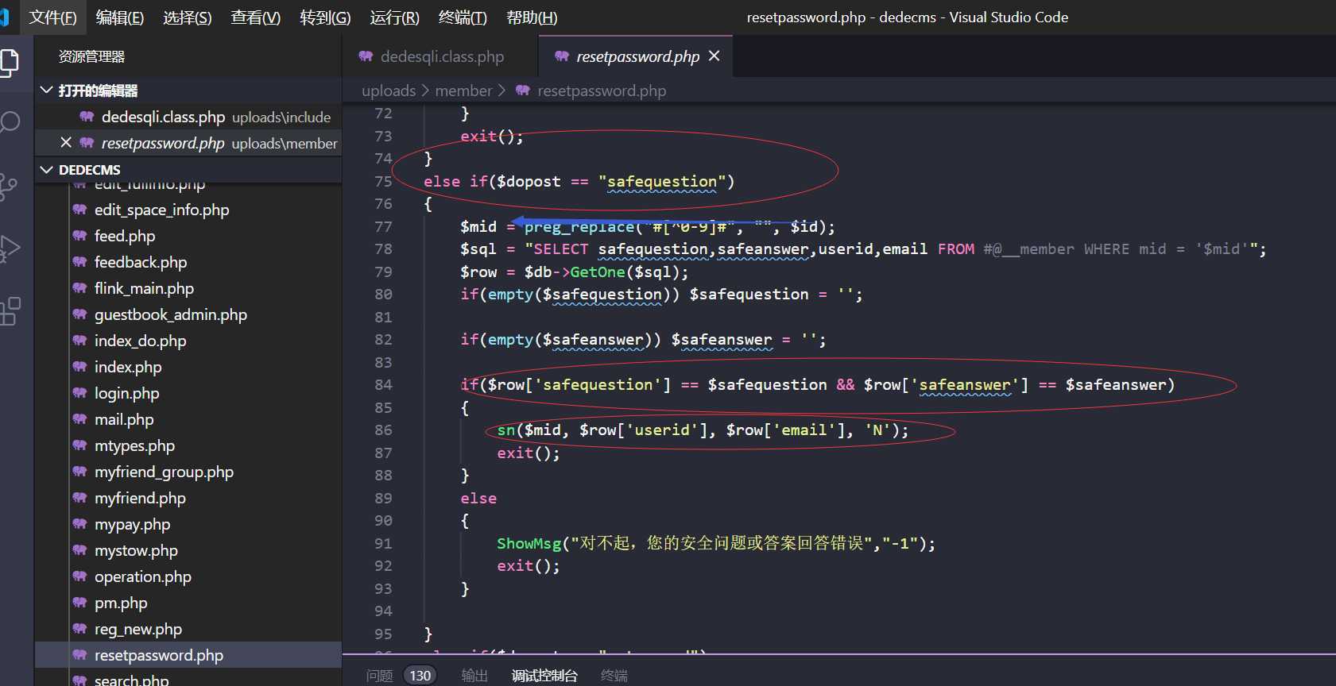
Task: Open dedesqli.class.php in the open editors list
Action: tap(188, 117)
